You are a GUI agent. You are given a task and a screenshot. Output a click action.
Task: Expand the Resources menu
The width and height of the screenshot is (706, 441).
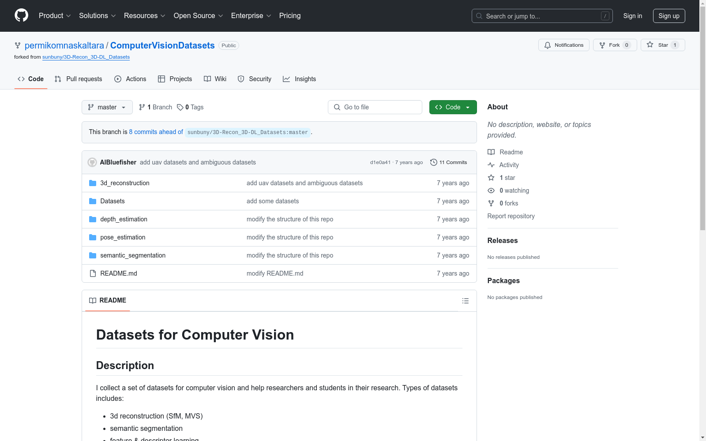pos(144,16)
